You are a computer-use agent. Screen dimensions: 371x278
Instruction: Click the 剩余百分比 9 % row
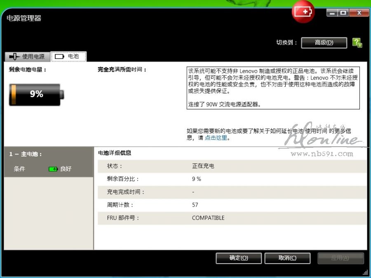tap(232, 179)
